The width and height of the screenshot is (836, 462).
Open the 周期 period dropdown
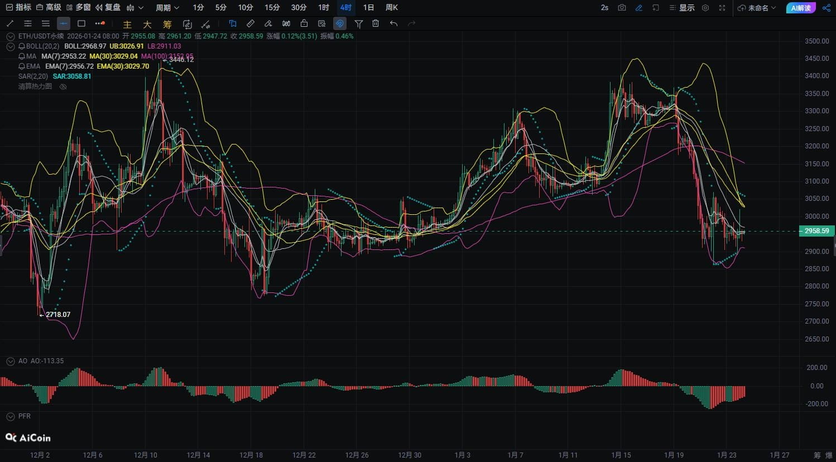(167, 8)
